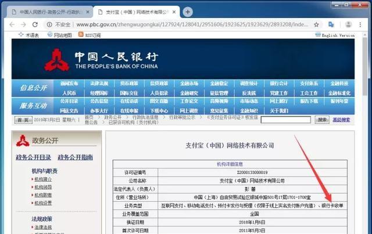Focus the site search text box
The image size is (372, 234).
point(285,120)
